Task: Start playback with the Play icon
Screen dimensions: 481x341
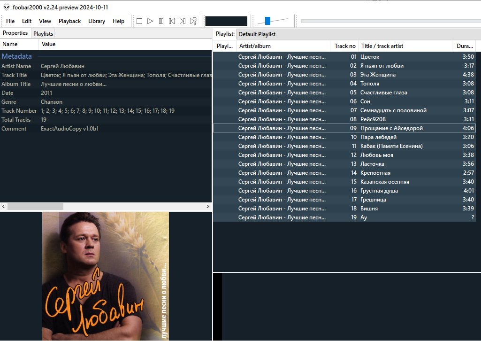Action: click(150, 21)
